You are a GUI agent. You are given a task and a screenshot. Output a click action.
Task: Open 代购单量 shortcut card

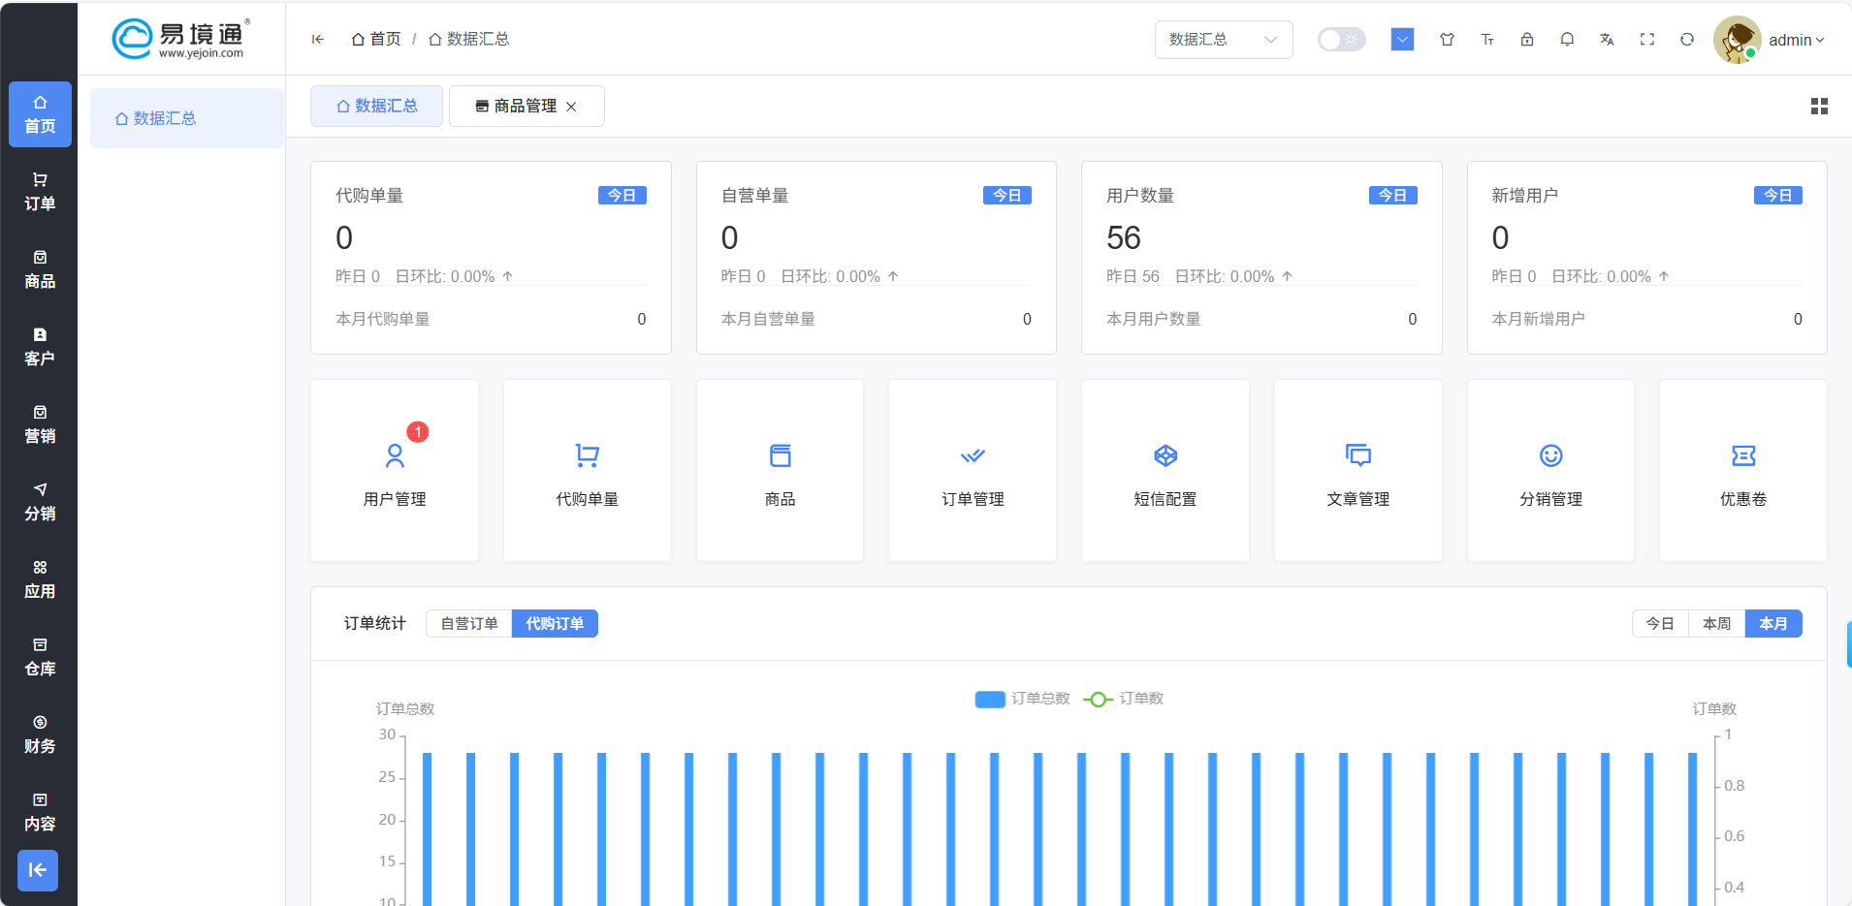pos(587,470)
